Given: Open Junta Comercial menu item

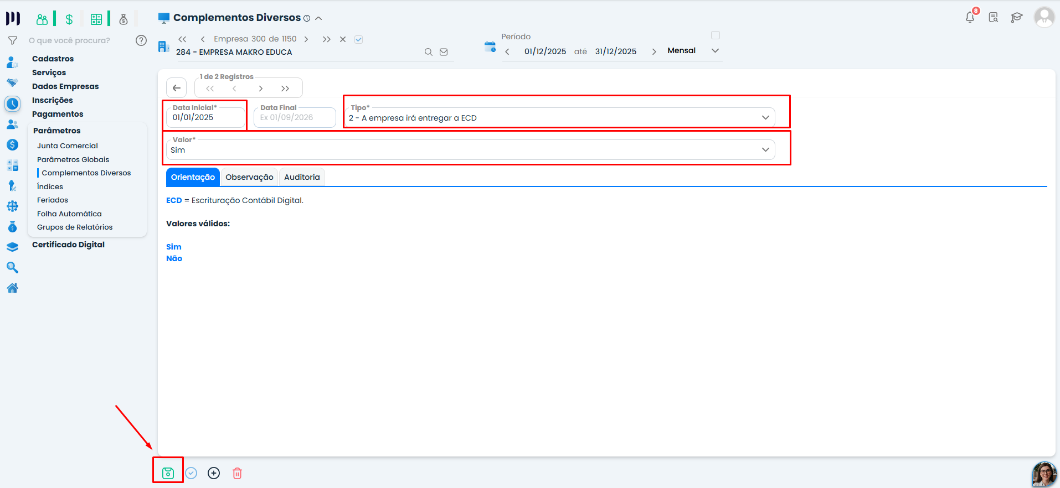Looking at the screenshot, I should 68,146.
